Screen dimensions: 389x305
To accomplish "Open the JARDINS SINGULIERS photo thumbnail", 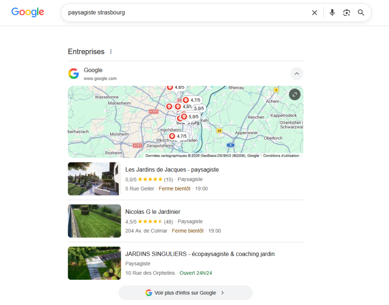I will (95, 263).
